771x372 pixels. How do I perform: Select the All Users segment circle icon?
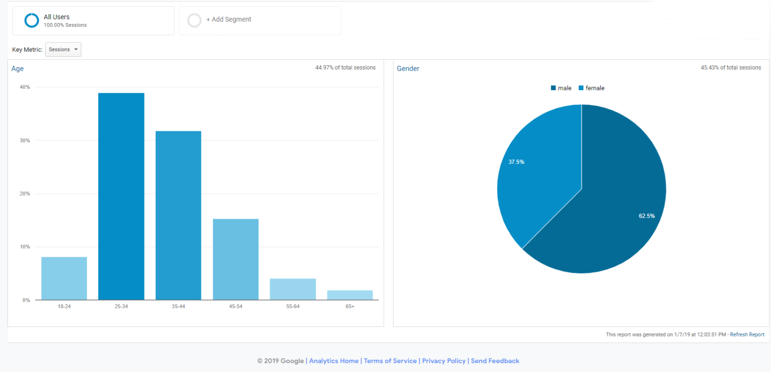pyautogui.click(x=32, y=20)
